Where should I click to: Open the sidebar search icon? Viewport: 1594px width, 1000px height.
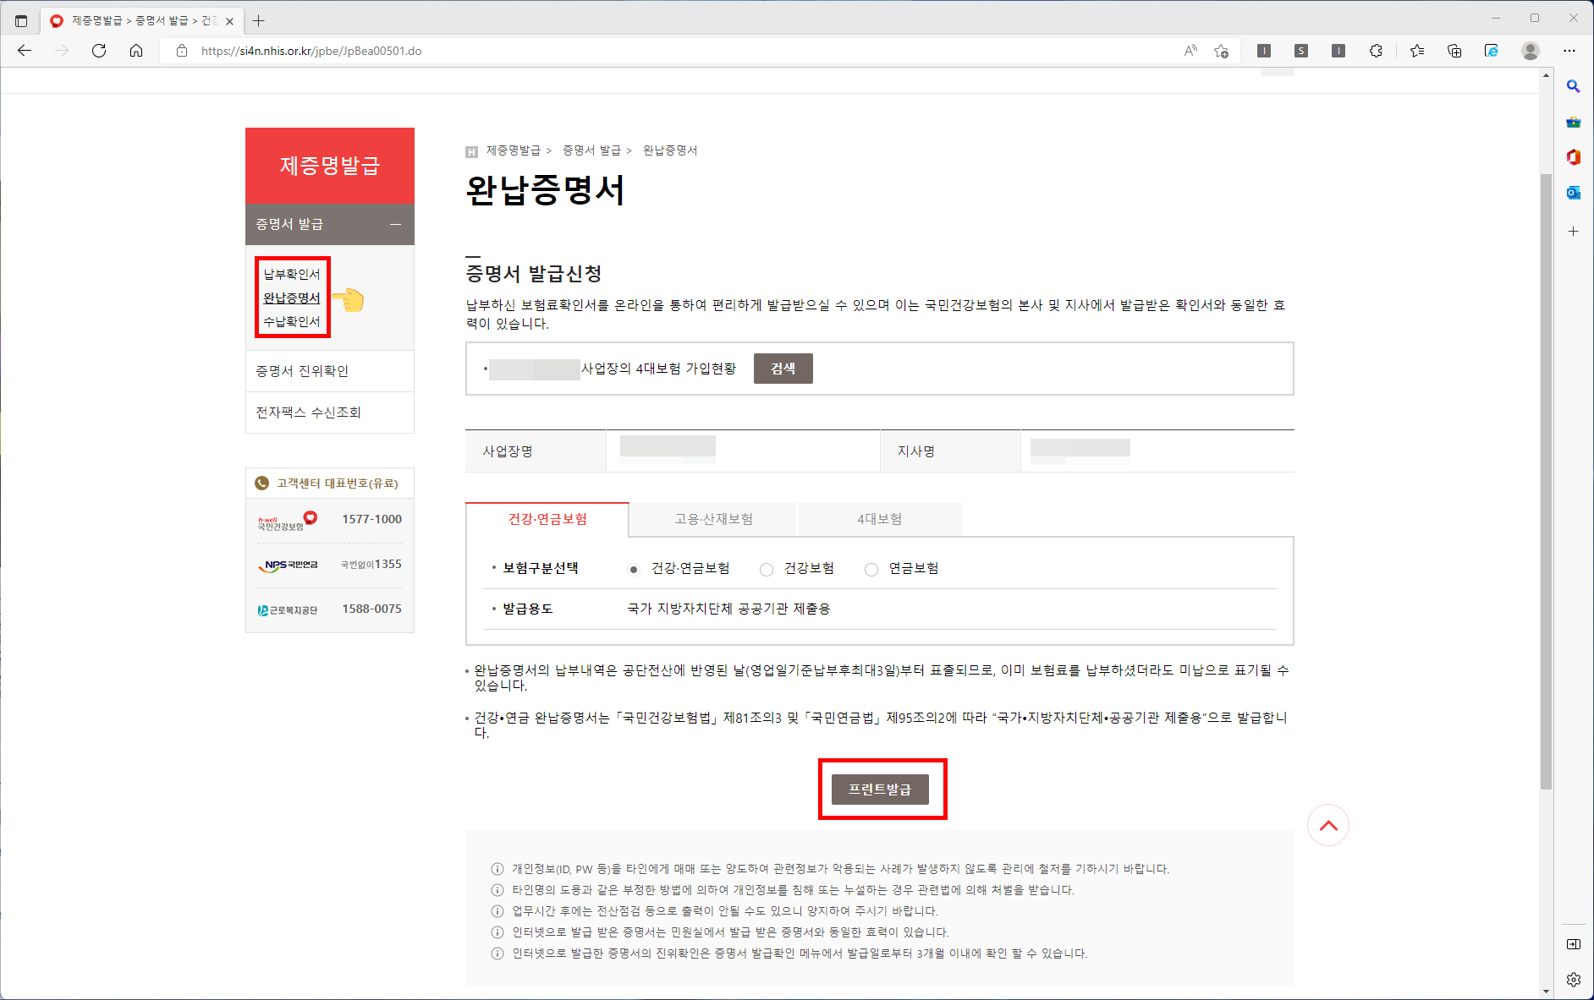pyautogui.click(x=1574, y=86)
